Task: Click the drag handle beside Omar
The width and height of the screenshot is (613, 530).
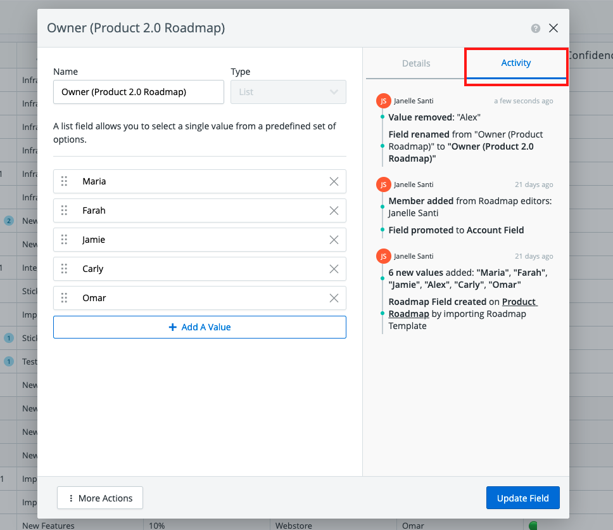Action: coord(64,298)
